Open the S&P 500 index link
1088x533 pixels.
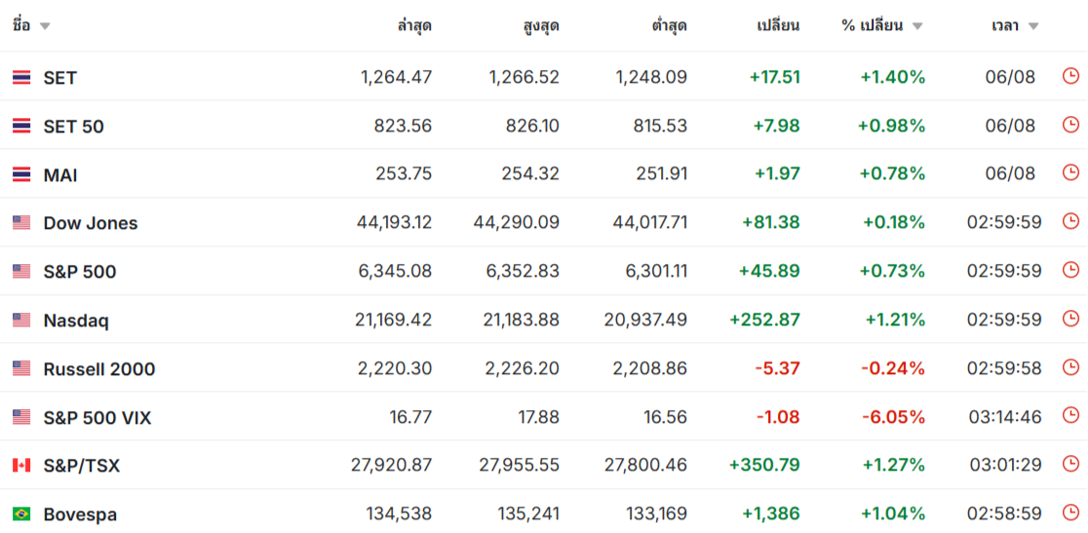pos(80,272)
